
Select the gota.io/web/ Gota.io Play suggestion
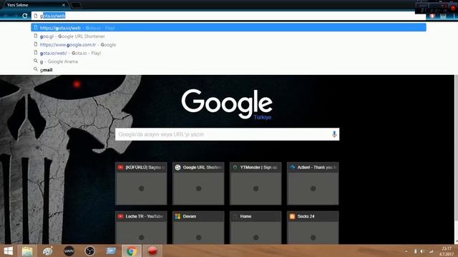(x=228, y=53)
